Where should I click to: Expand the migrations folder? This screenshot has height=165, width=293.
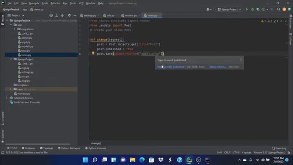coord(14,29)
